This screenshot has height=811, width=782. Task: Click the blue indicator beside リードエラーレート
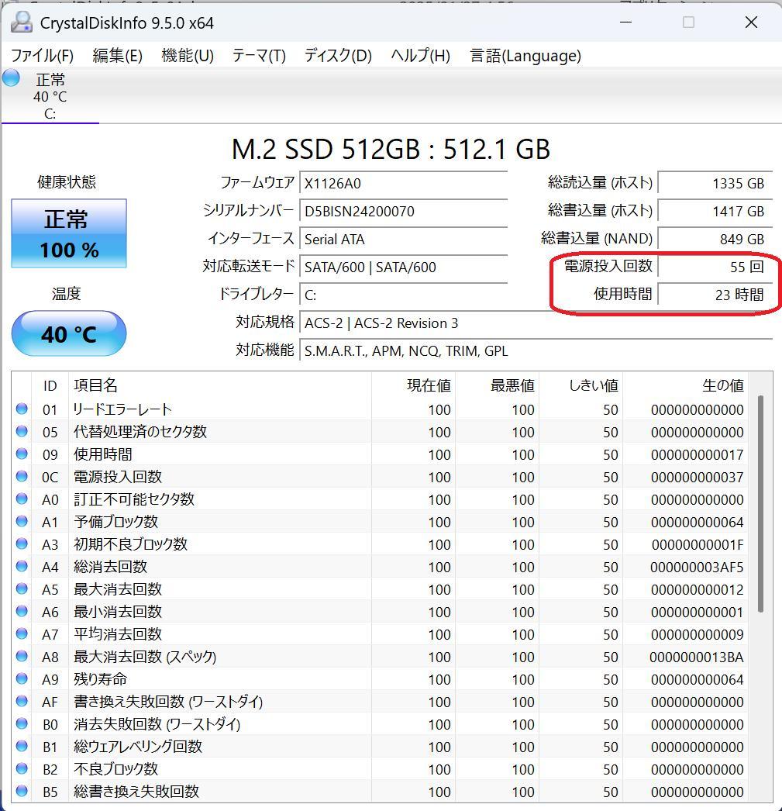pos(21,409)
